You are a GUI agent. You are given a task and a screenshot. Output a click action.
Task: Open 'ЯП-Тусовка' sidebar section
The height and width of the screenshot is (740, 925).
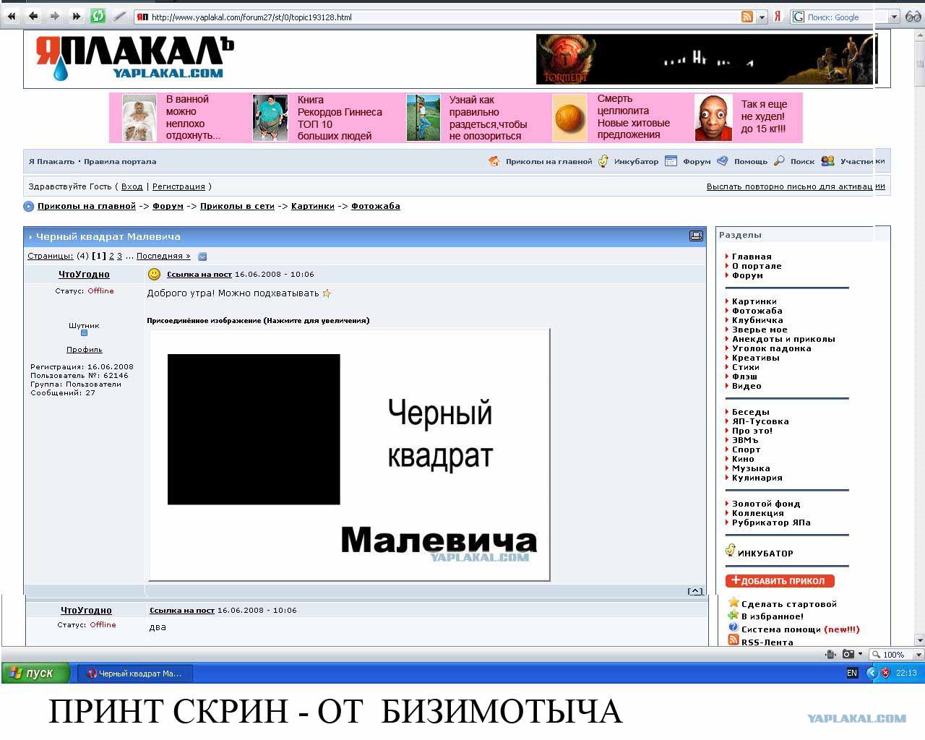click(760, 421)
